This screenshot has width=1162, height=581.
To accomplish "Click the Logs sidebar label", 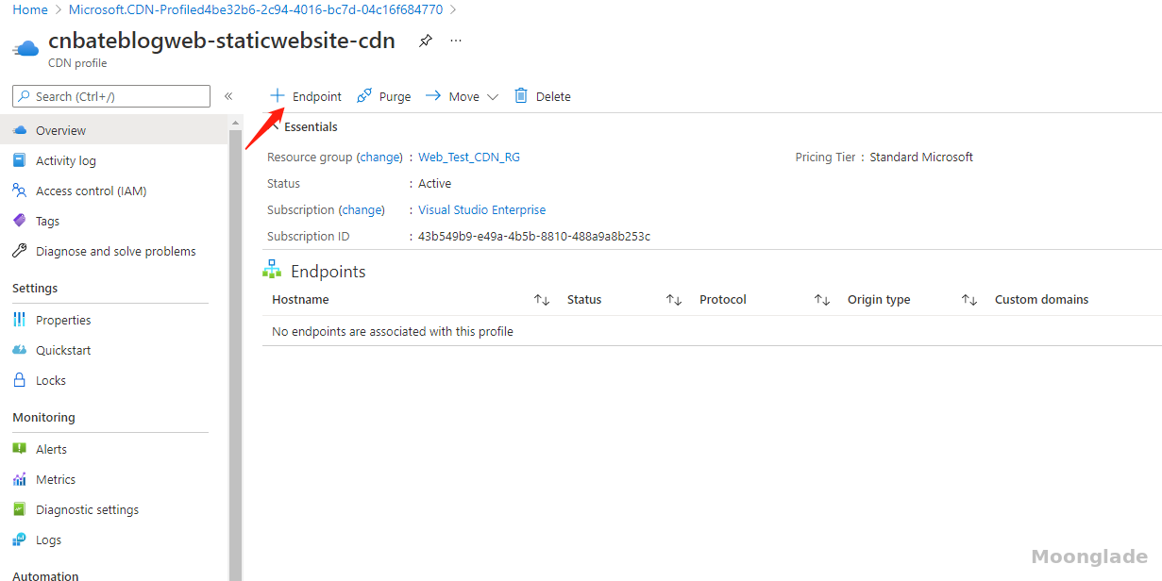I will pyautogui.click(x=48, y=540).
